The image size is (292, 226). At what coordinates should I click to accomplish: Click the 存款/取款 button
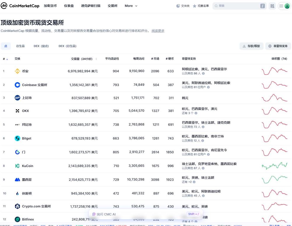[251, 46]
